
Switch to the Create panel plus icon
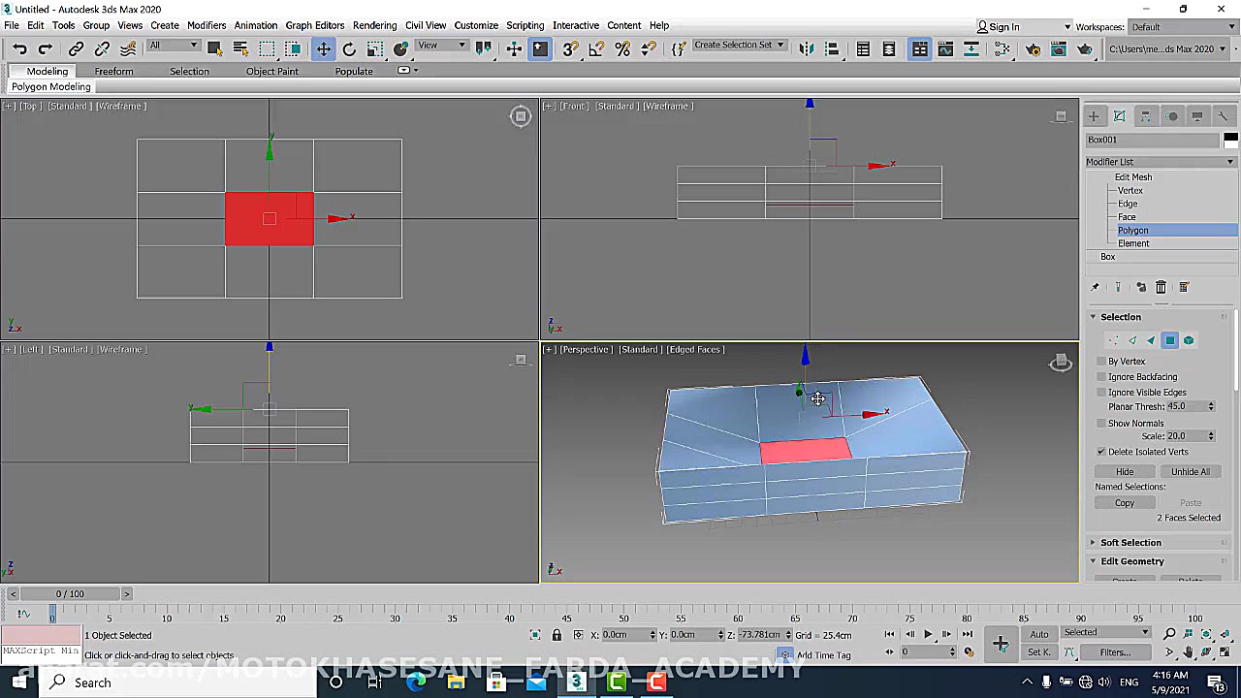tap(1094, 116)
